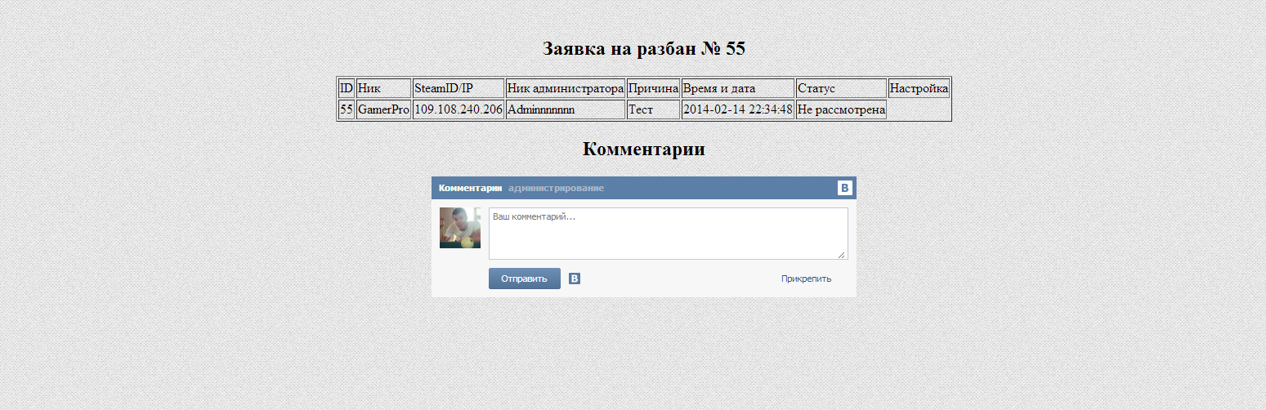Send the comment with Отправить button

point(525,279)
